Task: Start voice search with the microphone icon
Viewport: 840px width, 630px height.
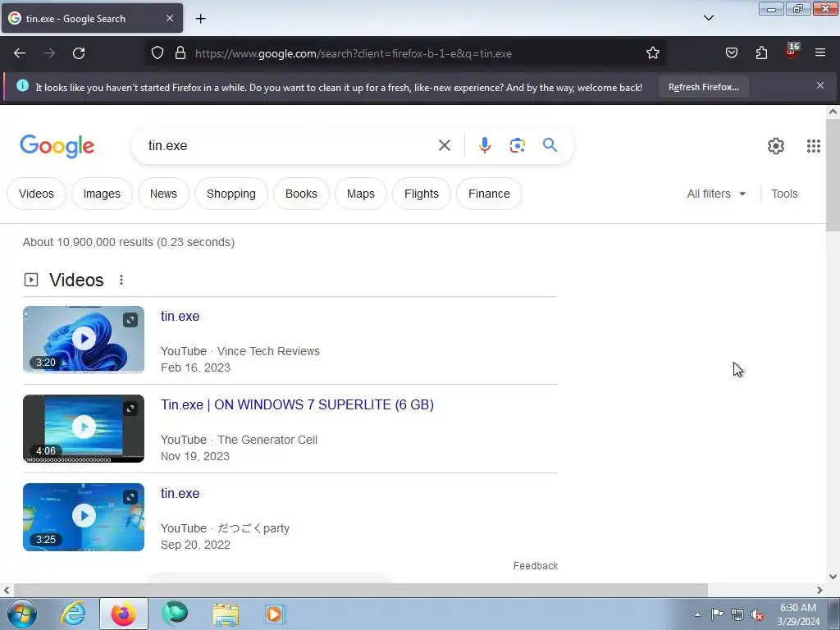Action: coord(484,145)
